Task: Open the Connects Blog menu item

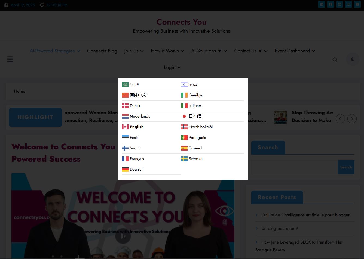Action: coord(102,51)
